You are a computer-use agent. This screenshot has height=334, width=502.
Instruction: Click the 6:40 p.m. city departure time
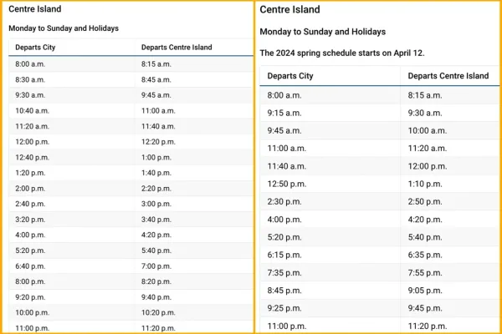point(30,266)
